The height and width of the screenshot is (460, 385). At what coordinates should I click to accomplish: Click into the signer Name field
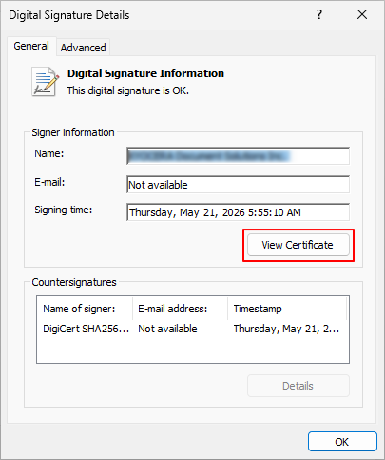click(x=238, y=156)
